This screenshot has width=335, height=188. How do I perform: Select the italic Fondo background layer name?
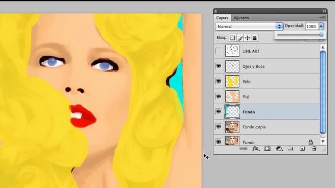(249, 142)
